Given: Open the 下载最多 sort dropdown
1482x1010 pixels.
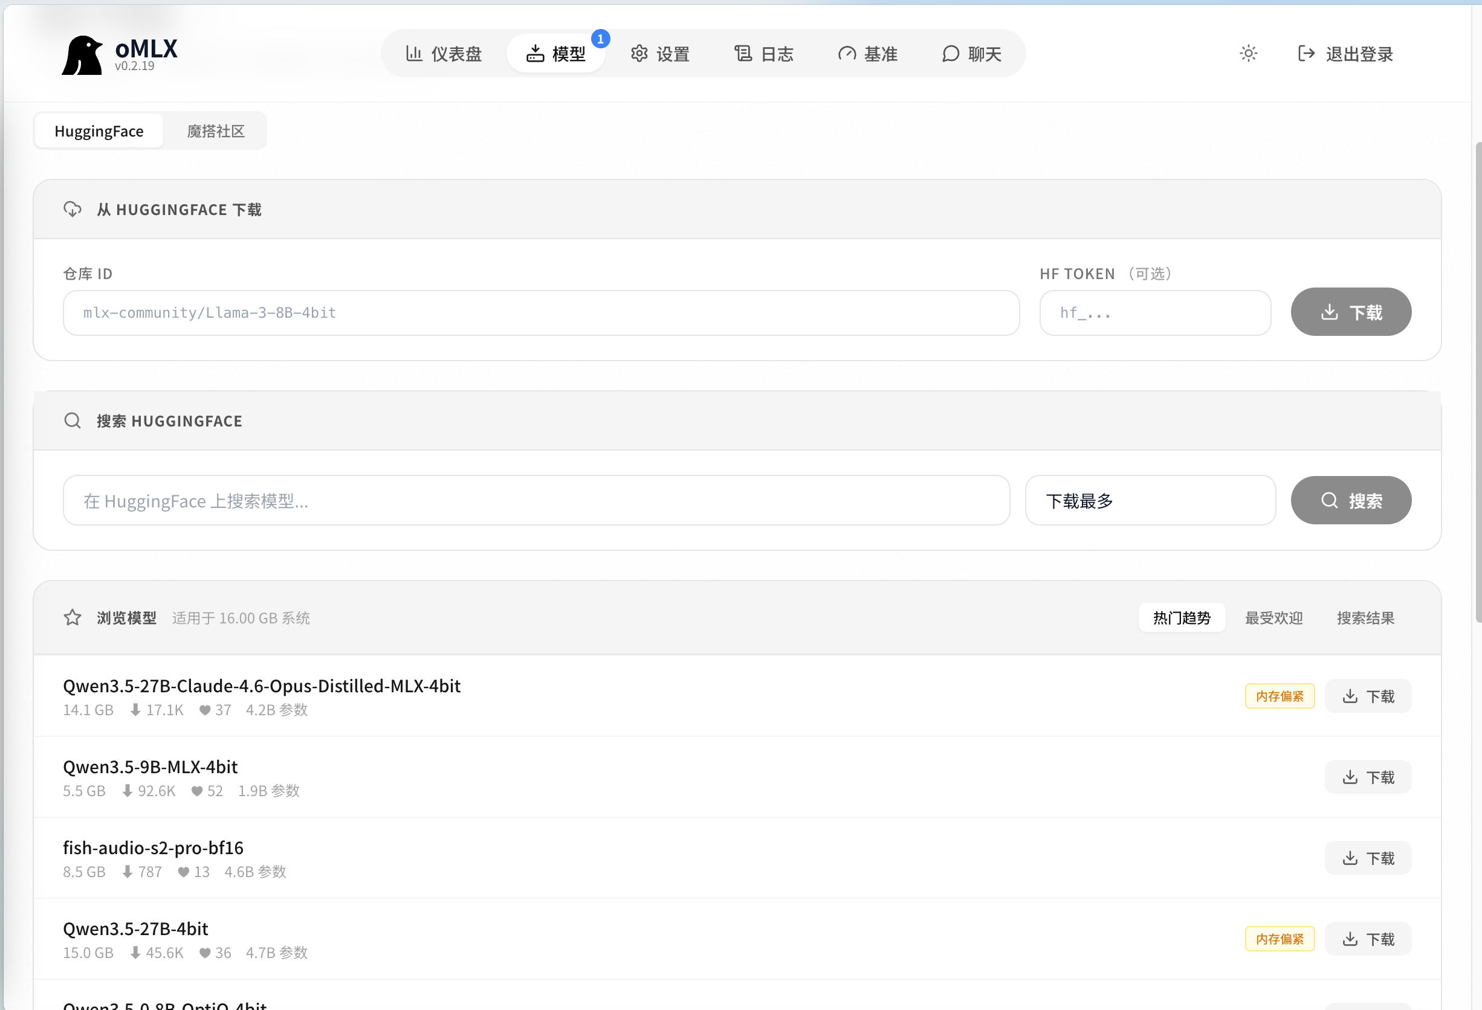Looking at the screenshot, I should [1150, 501].
